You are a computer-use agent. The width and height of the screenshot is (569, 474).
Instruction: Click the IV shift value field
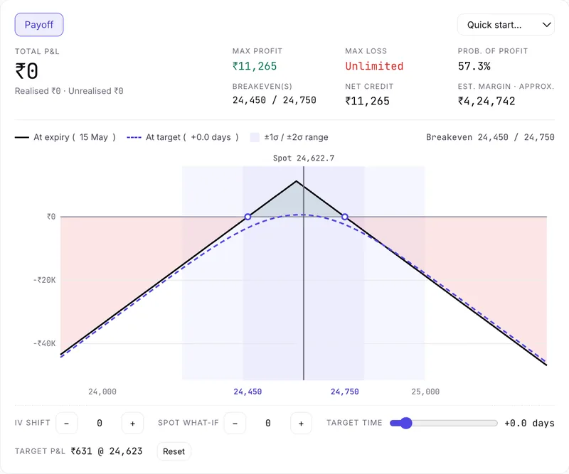(100, 424)
